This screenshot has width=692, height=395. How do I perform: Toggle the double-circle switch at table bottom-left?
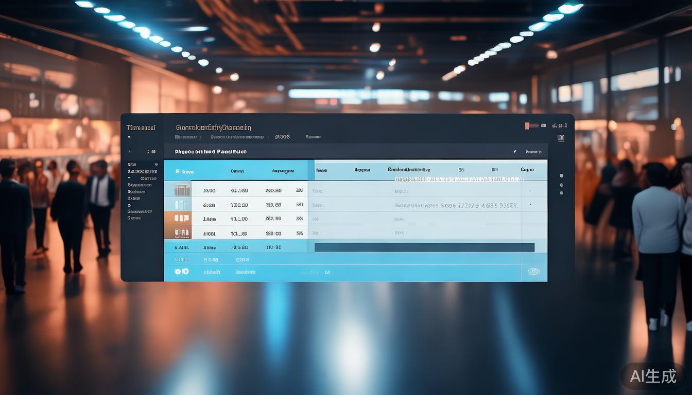tap(182, 272)
